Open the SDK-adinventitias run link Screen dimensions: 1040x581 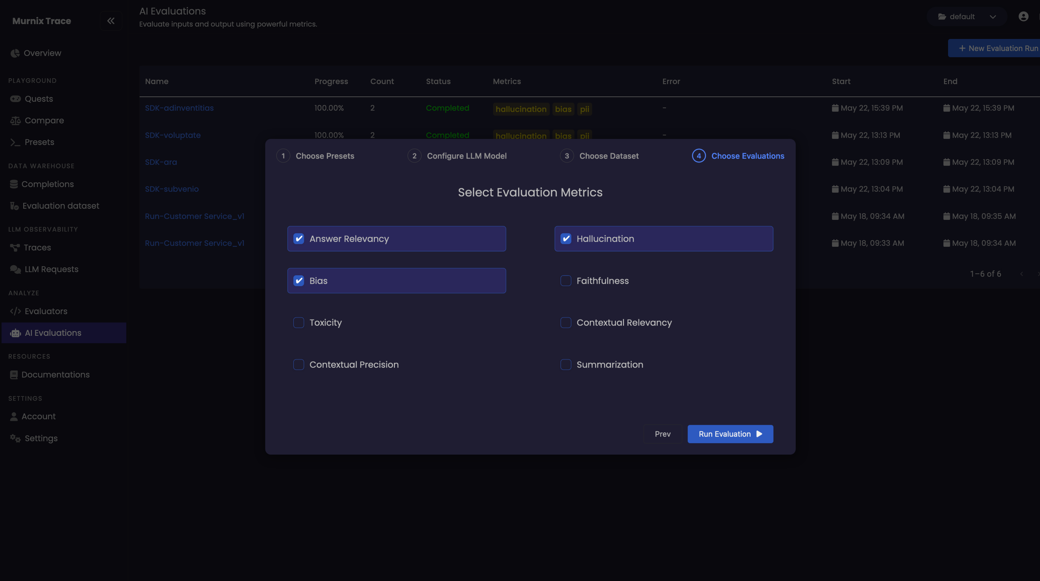[x=179, y=108]
